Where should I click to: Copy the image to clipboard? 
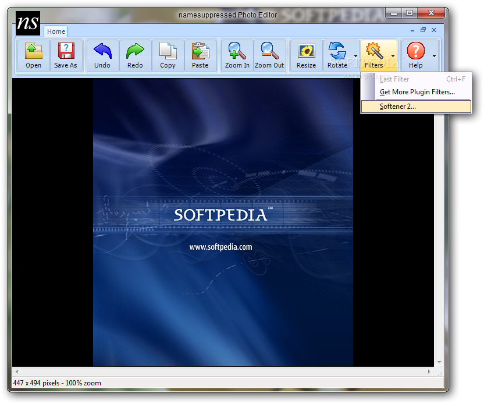168,56
